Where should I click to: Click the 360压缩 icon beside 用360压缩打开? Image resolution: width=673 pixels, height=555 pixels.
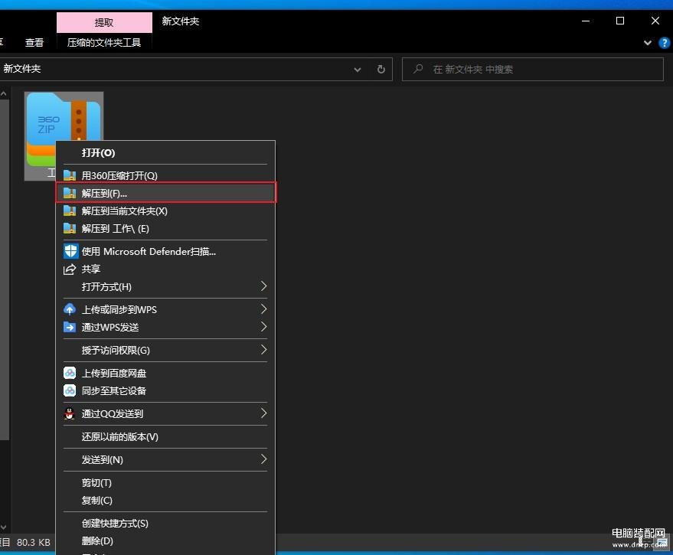coord(70,176)
